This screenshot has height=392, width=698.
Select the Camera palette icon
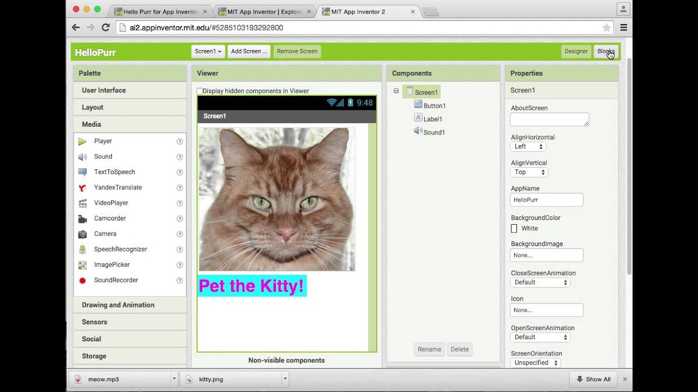click(82, 234)
